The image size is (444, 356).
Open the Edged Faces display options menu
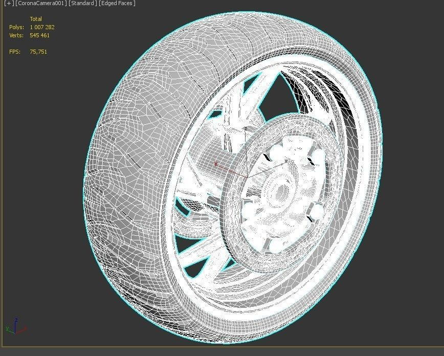(117, 3)
